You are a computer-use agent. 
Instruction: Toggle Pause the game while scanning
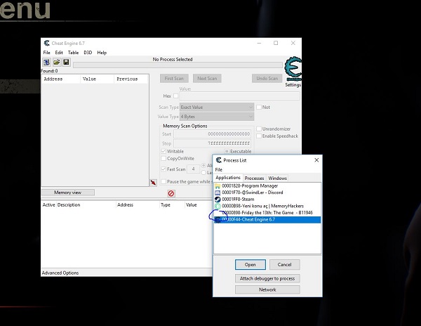click(163, 182)
